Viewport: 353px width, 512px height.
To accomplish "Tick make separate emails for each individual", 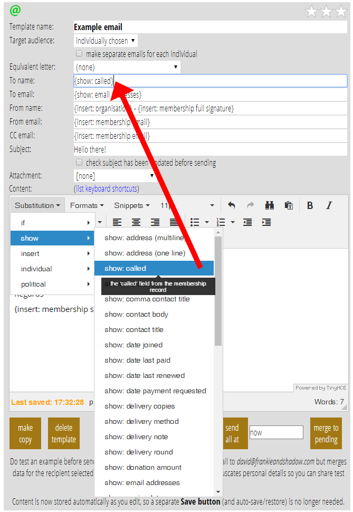I will pos(79,53).
